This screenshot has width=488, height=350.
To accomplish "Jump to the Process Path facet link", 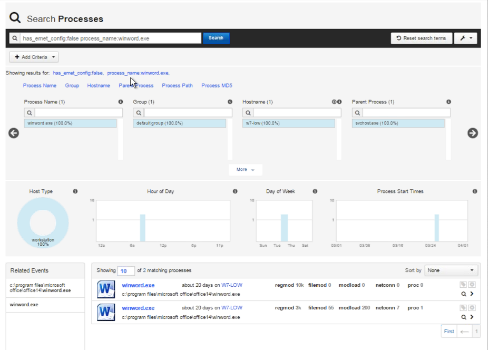I will click(x=177, y=85).
